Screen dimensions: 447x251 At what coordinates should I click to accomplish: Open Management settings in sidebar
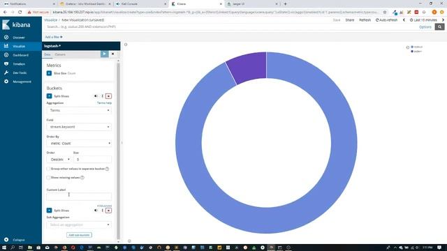22,82
